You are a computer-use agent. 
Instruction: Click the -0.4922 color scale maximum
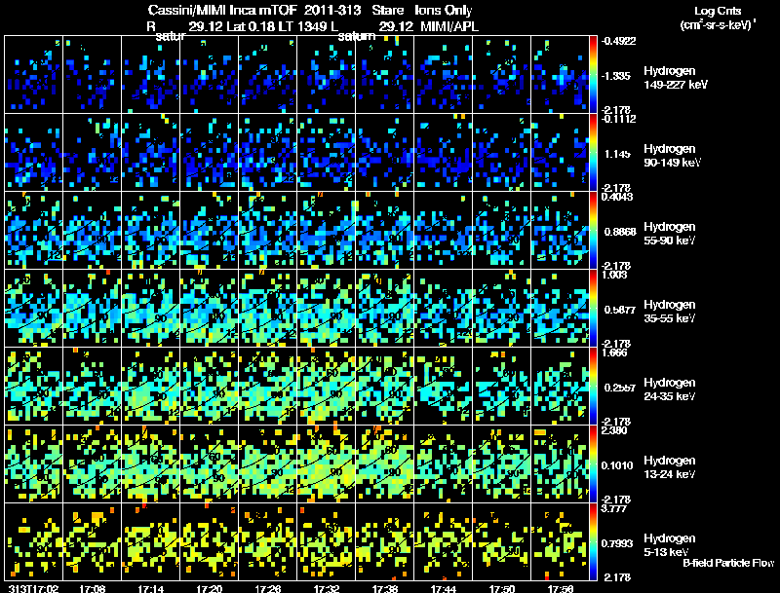618,41
